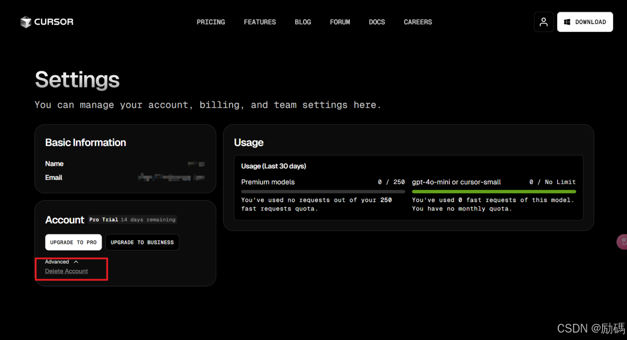The height and width of the screenshot is (340, 627).
Task: Click the Delete Account link
Action: click(66, 271)
